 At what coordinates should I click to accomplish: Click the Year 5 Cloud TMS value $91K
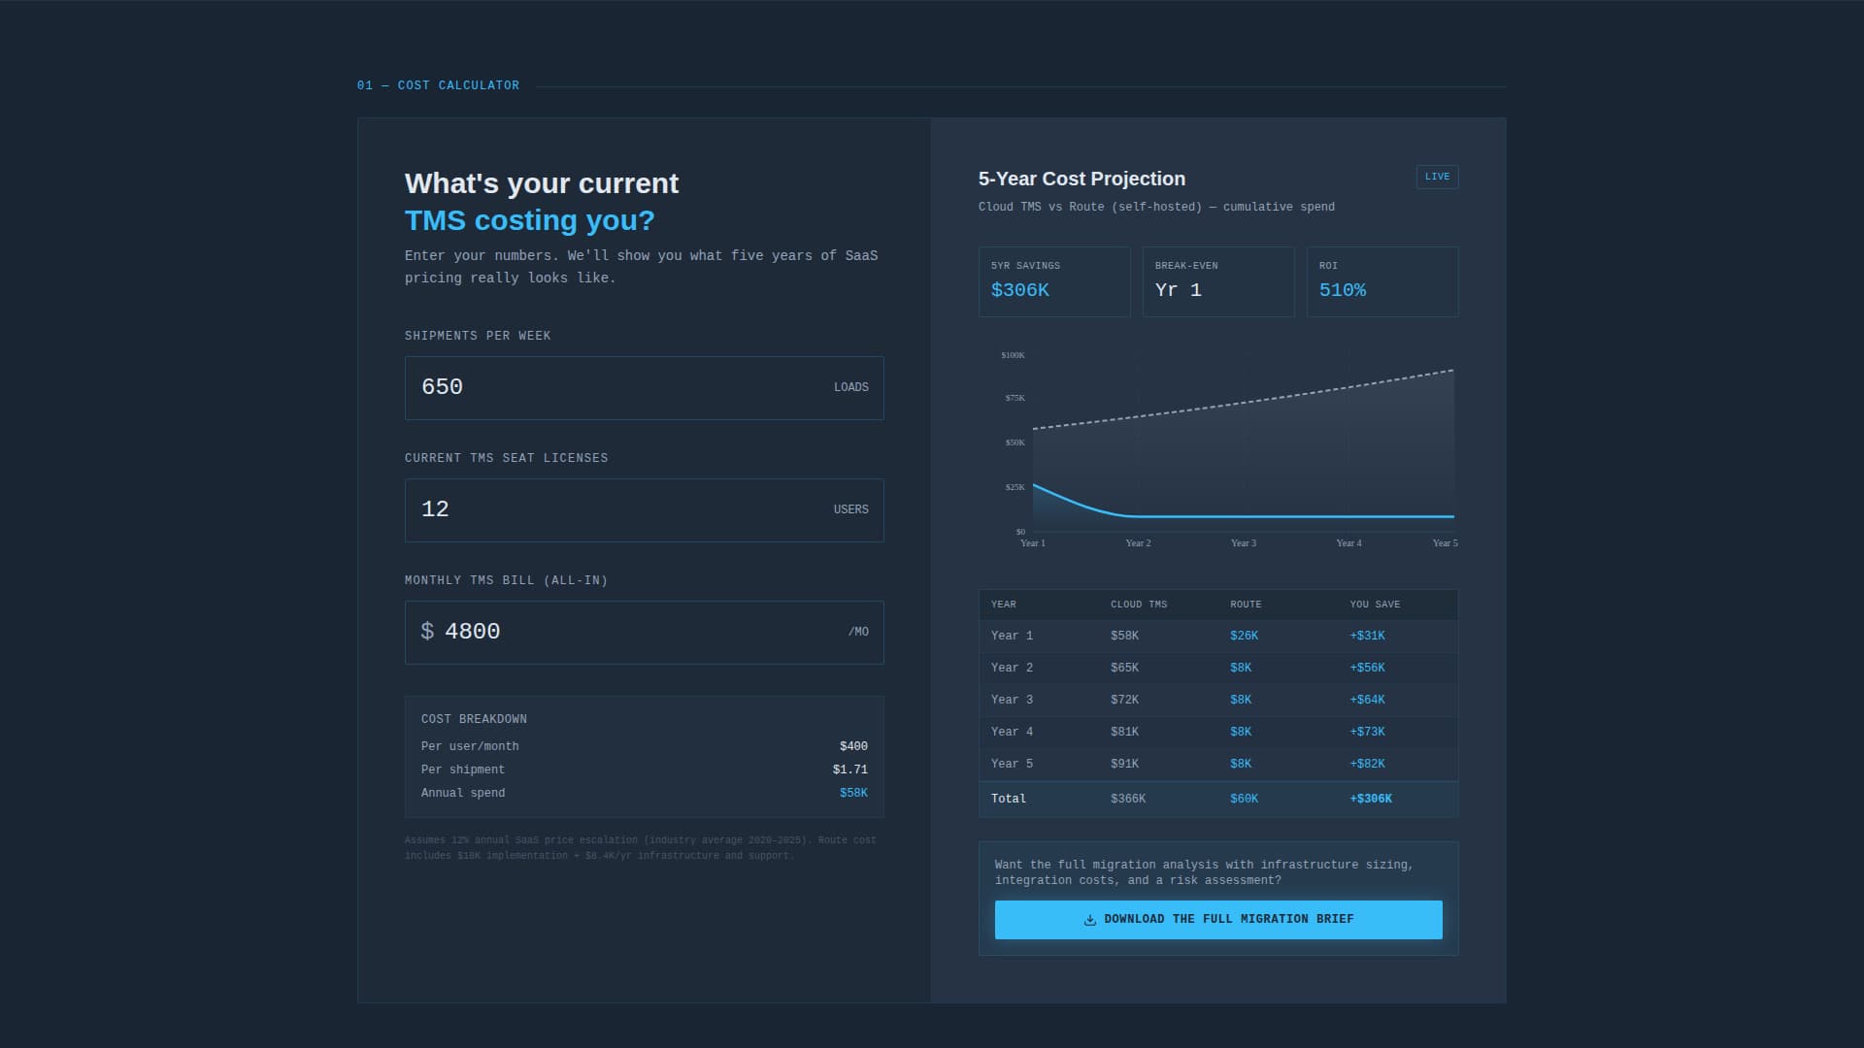click(1124, 764)
